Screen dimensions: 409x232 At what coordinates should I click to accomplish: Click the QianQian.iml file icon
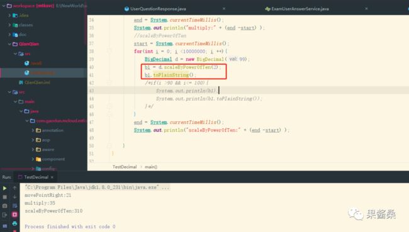tap(21, 82)
